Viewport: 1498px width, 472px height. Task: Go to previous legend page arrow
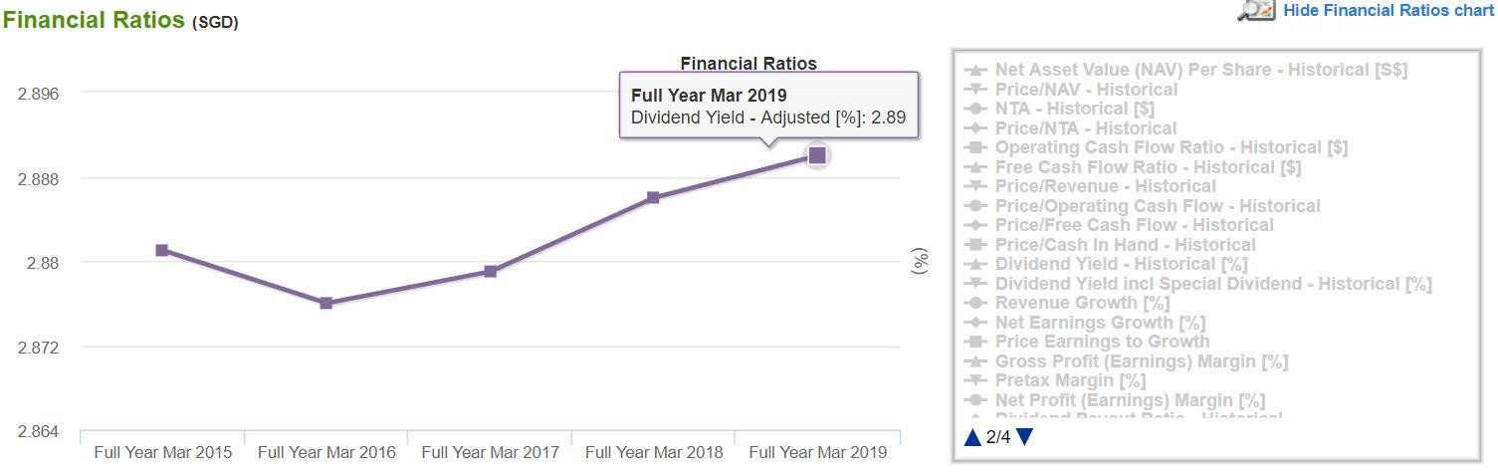pos(972,437)
